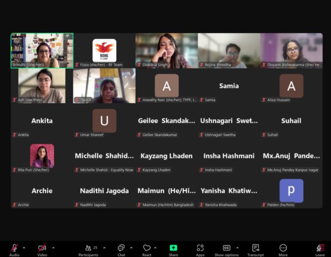This screenshot has height=257, width=331.
Task: Click muted mic icon on Didiksa Singh label
Action: 139,65
